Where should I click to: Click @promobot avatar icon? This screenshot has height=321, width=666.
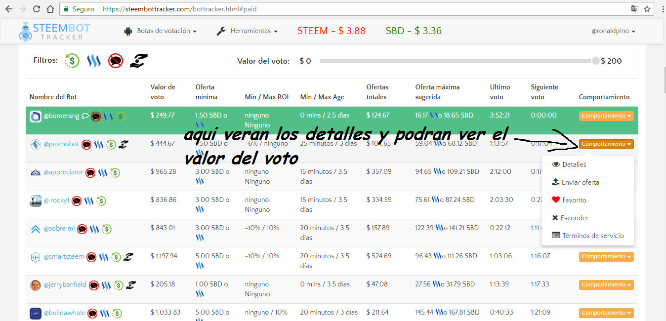[36, 145]
